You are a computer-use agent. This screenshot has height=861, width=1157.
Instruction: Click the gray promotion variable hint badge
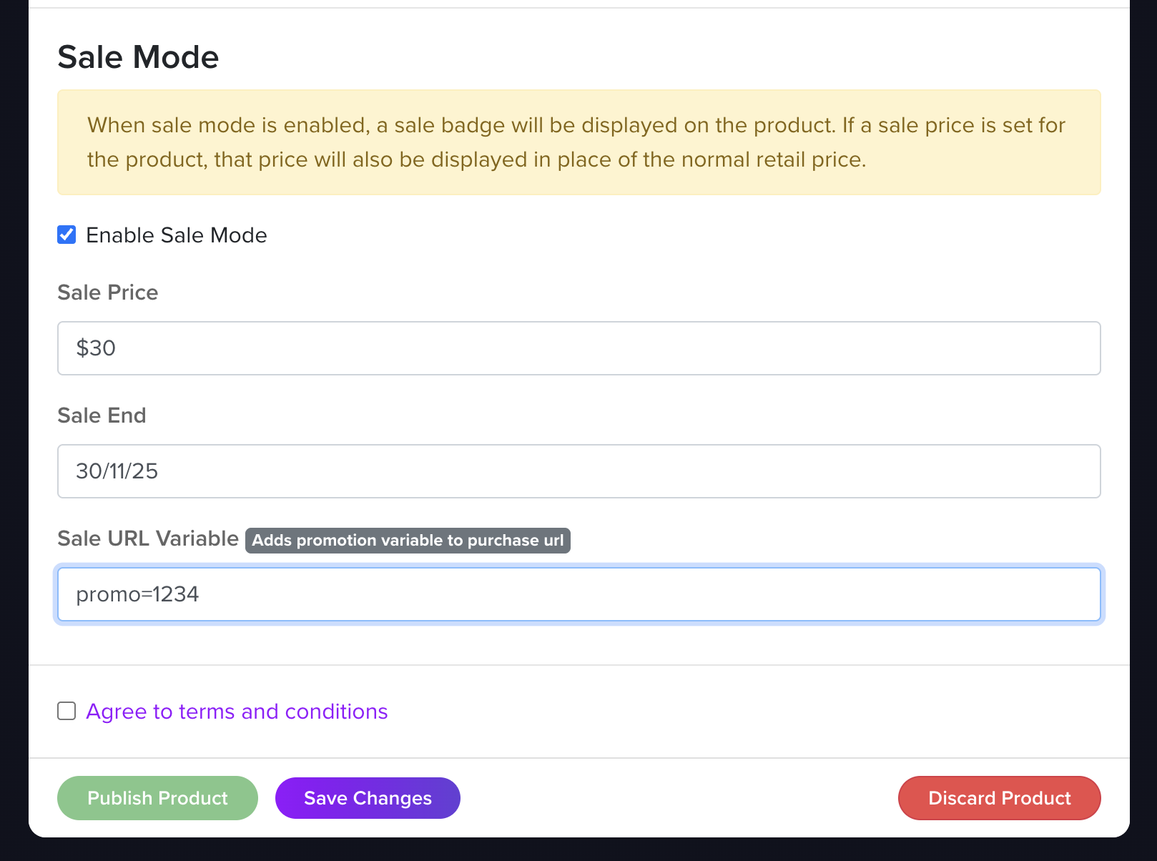point(408,540)
